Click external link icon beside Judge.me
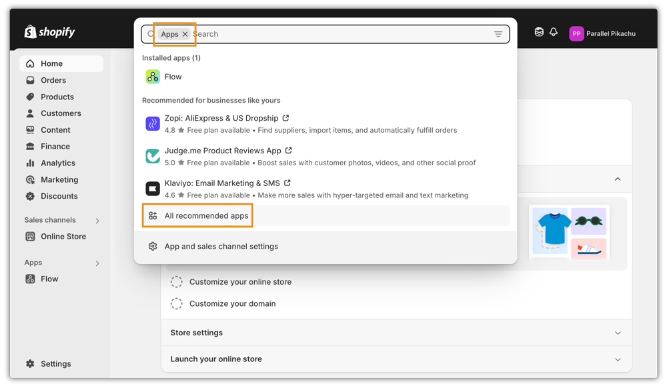Image resolution: width=667 pixels, height=386 pixels. pyautogui.click(x=289, y=151)
